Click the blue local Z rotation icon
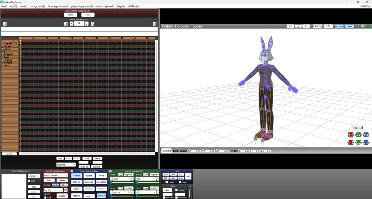Screen dimensions: 372x199 tap(366, 135)
